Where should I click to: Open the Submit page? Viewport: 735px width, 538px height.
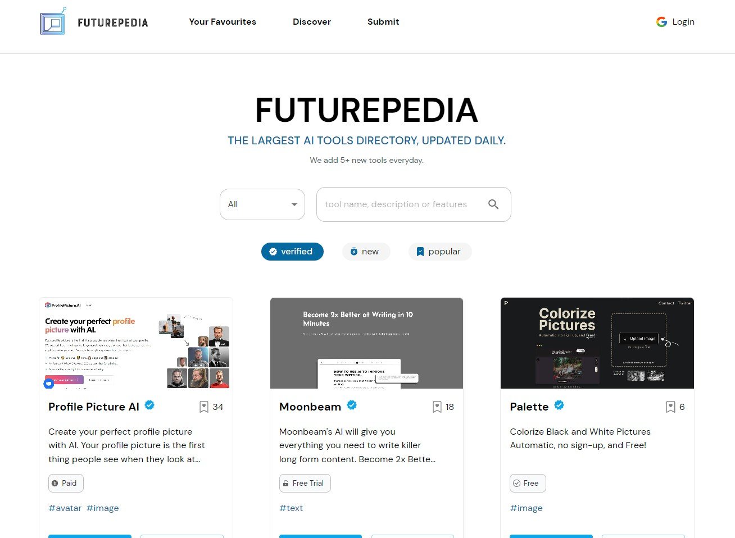click(x=383, y=22)
